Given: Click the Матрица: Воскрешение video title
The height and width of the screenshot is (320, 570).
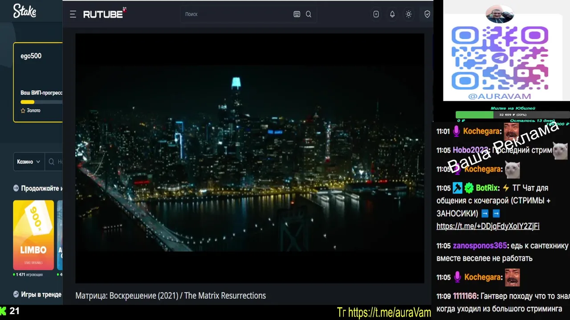Looking at the screenshot, I should [x=171, y=296].
